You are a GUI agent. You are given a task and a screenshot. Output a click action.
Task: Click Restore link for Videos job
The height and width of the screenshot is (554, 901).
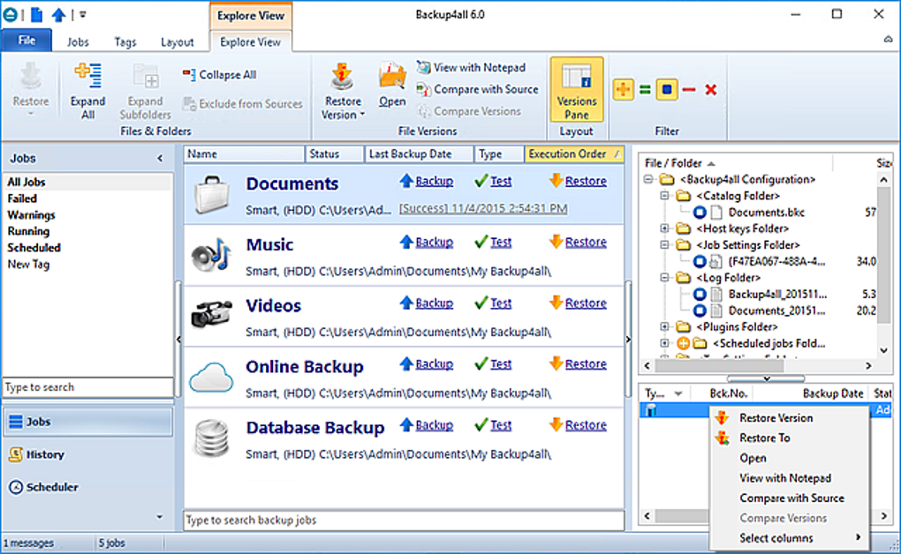click(x=586, y=303)
